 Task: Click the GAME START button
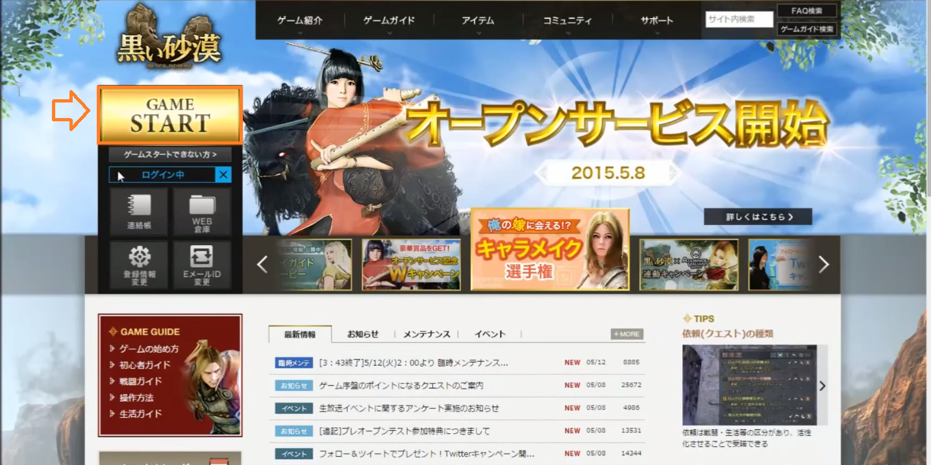click(170, 115)
